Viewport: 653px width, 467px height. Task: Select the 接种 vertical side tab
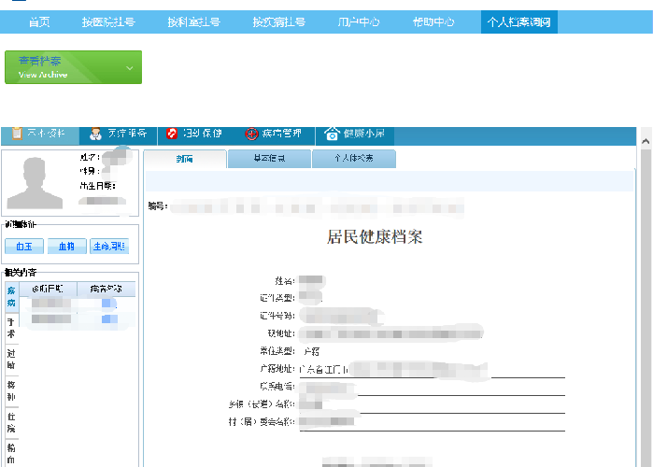pos(11,390)
